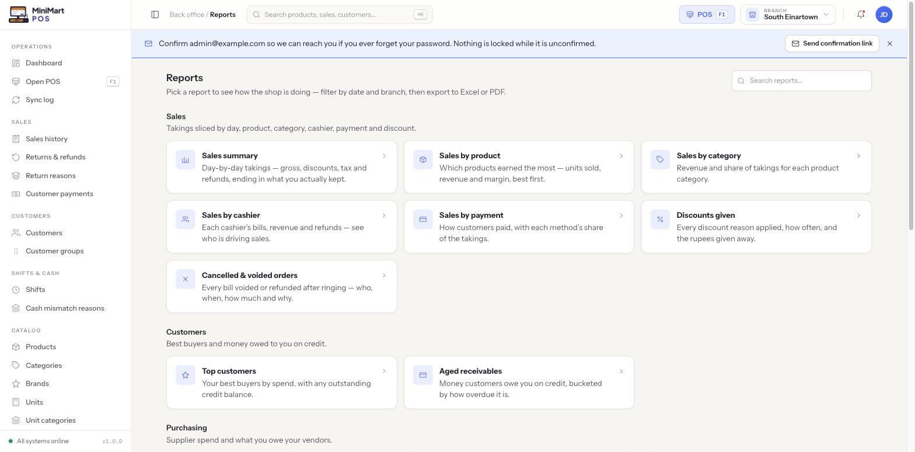The height and width of the screenshot is (452, 915).
Task: Focus the Search reports field
Action: (802, 81)
